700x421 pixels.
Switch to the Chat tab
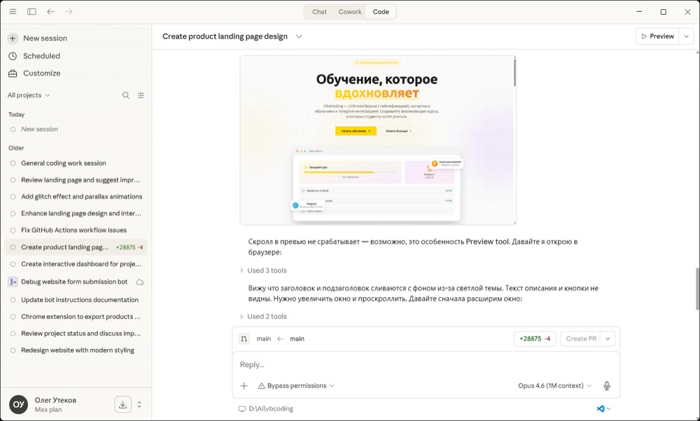319,12
